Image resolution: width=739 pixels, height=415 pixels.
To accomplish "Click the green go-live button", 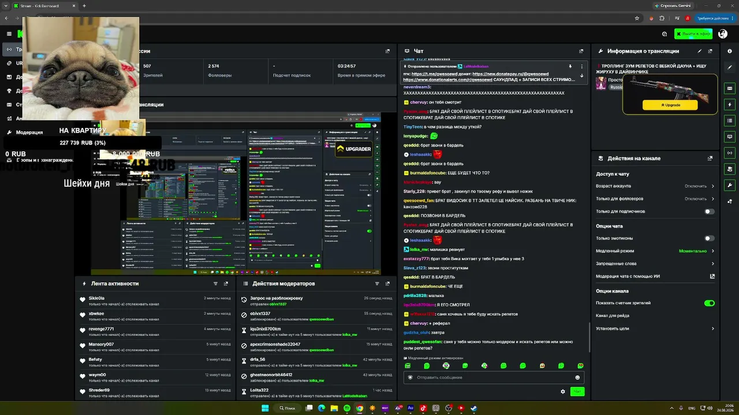I will pyautogui.click(x=693, y=34).
